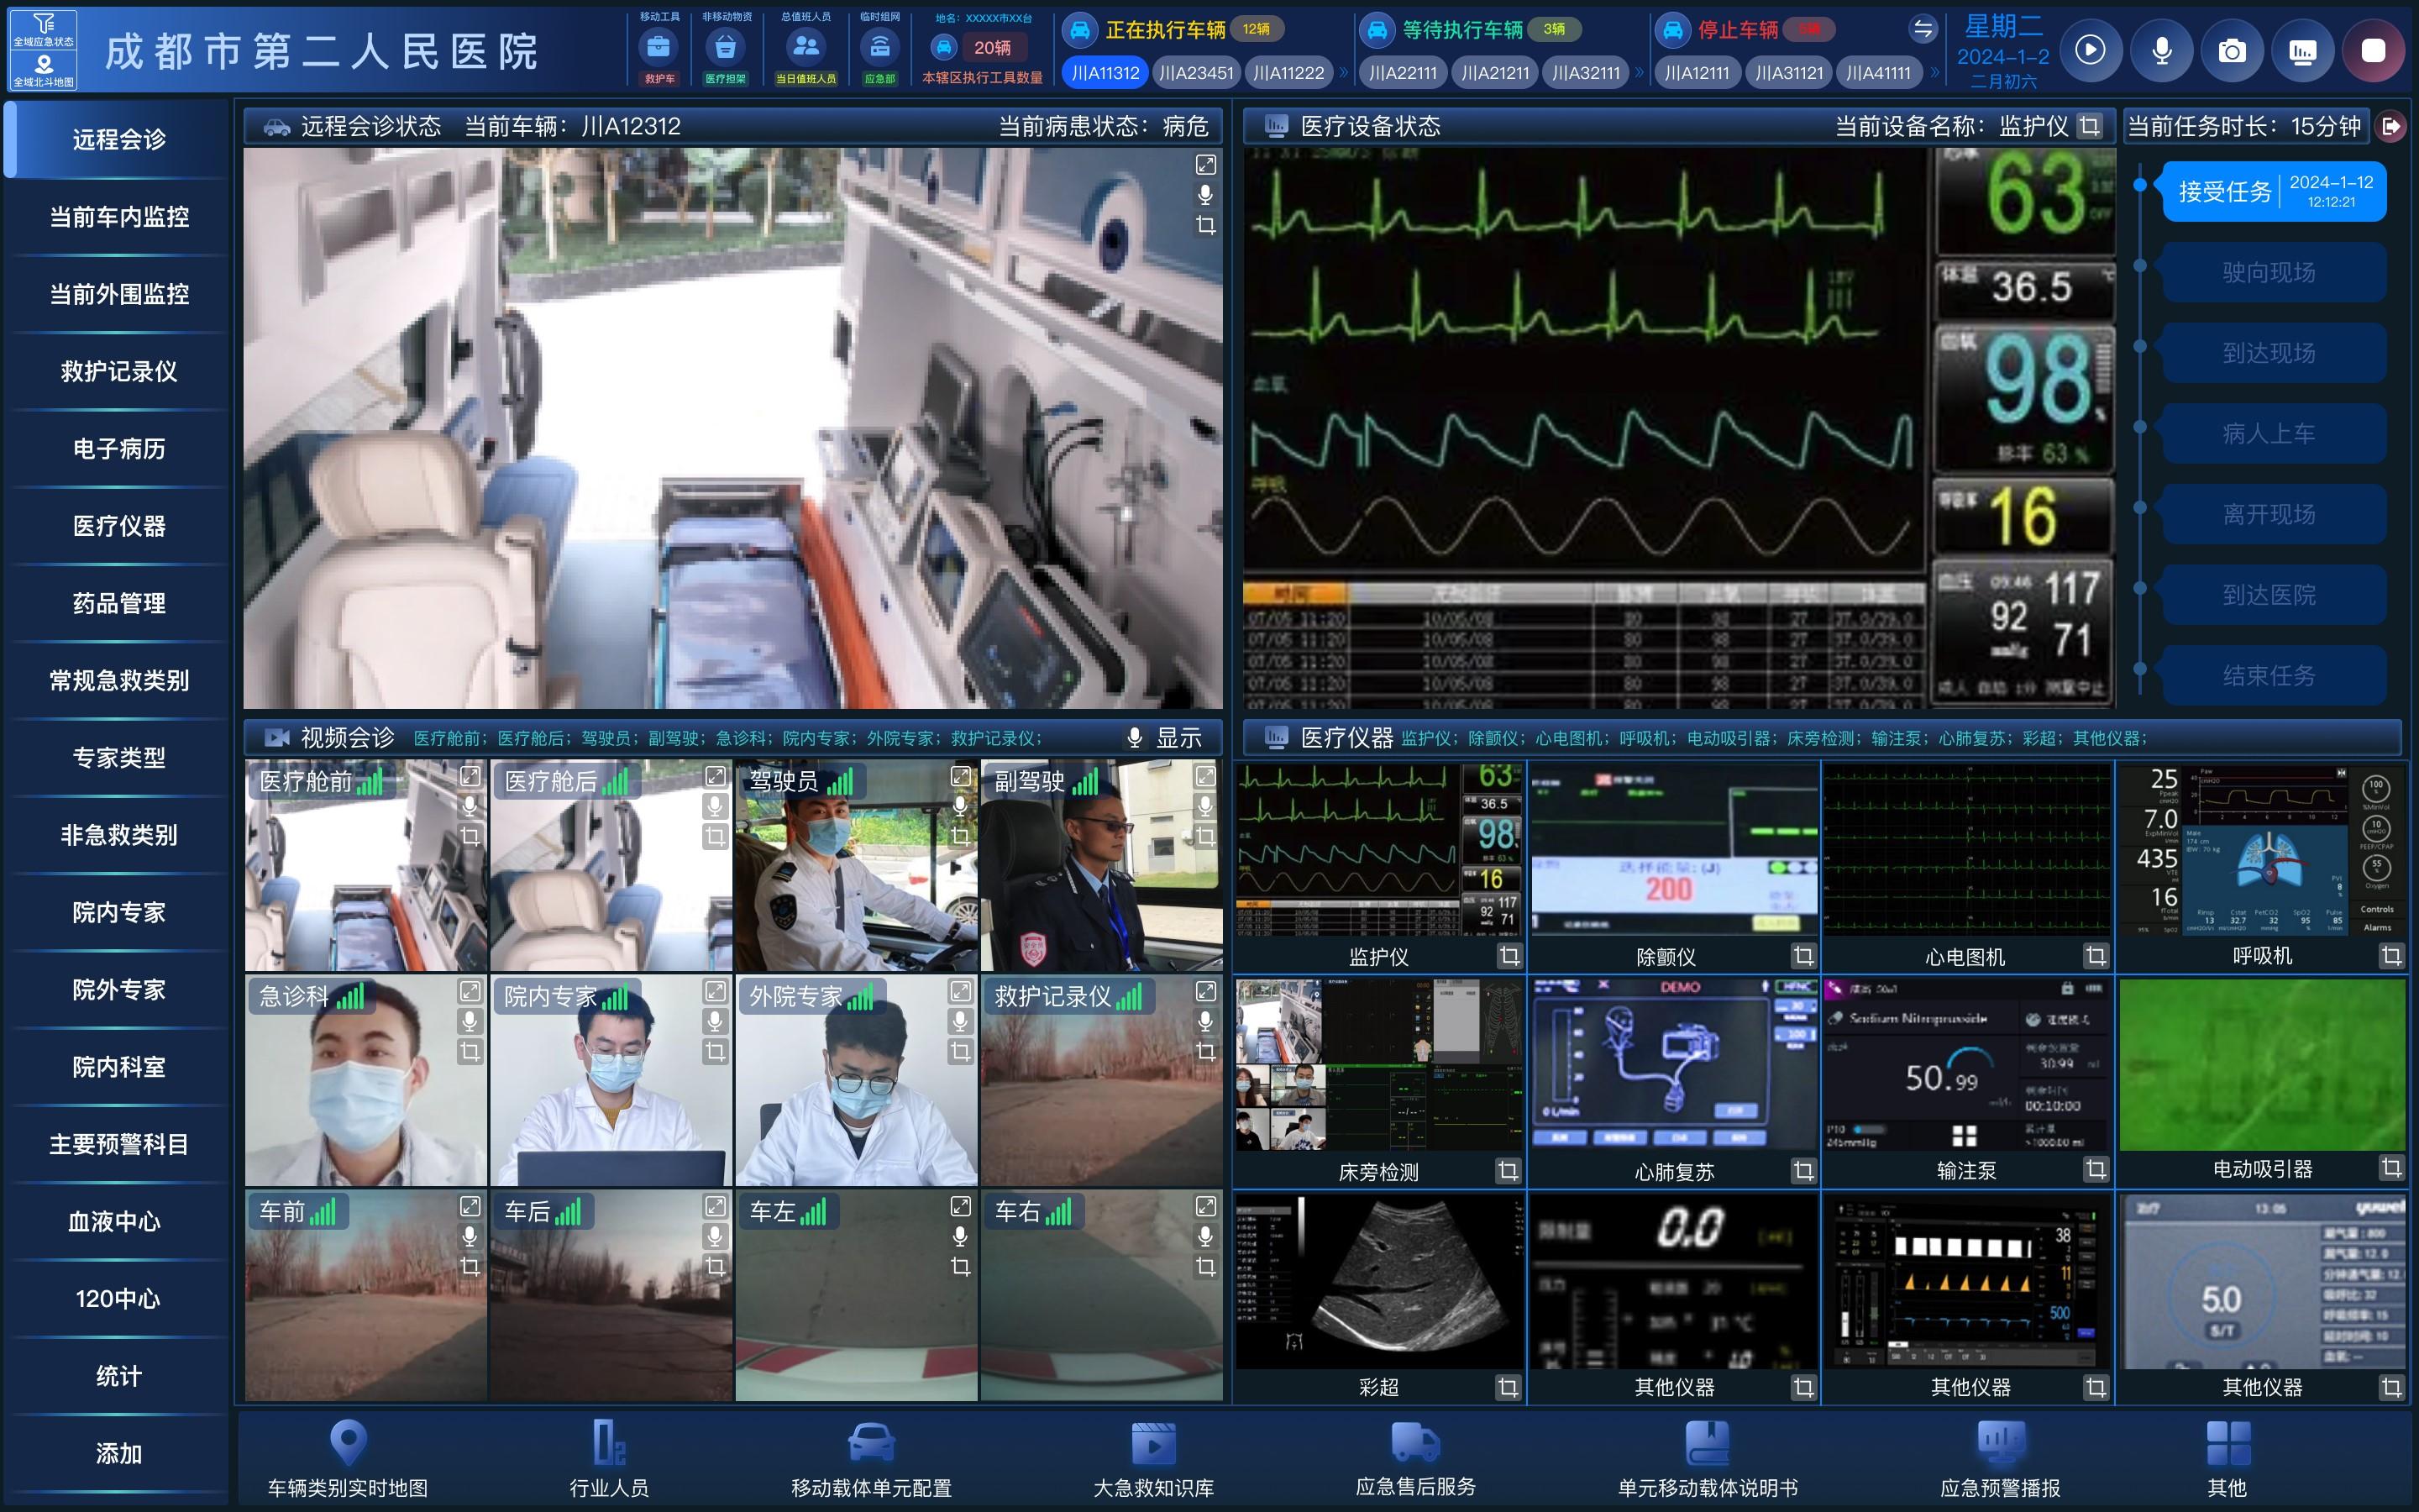Click the swap arrows icon beside 停止车辆

1923,30
